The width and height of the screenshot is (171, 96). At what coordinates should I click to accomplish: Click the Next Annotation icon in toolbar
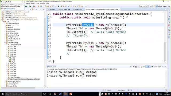pyautogui.click(x=71, y=6)
